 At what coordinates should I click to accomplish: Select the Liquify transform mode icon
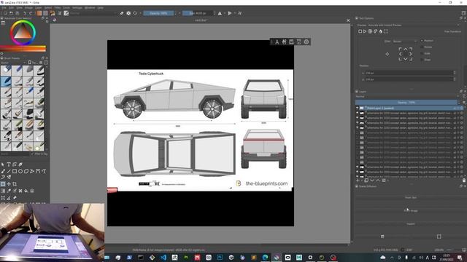(381, 31)
